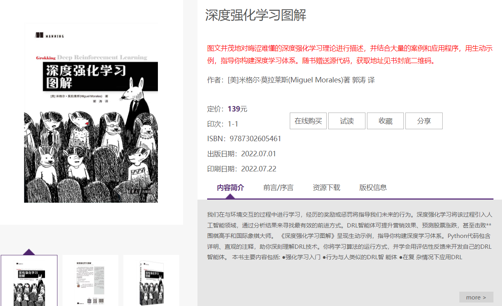The height and width of the screenshot is (306, 502).
Task: Select the back cover thumbnail with barcode
Action: [x=90, y=280]
